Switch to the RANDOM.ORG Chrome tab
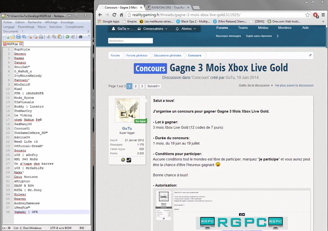328x231 pixels. point(168,7)
